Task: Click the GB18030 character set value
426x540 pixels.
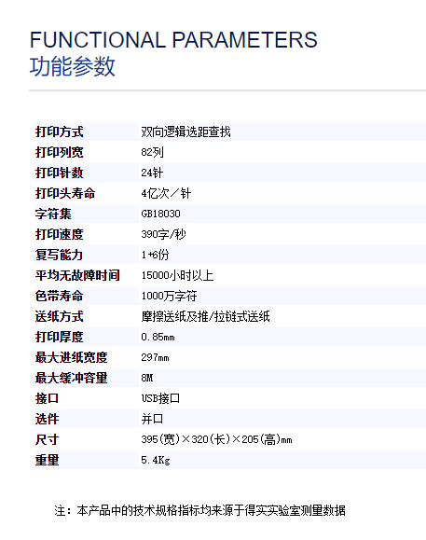Action: [160, 214]
